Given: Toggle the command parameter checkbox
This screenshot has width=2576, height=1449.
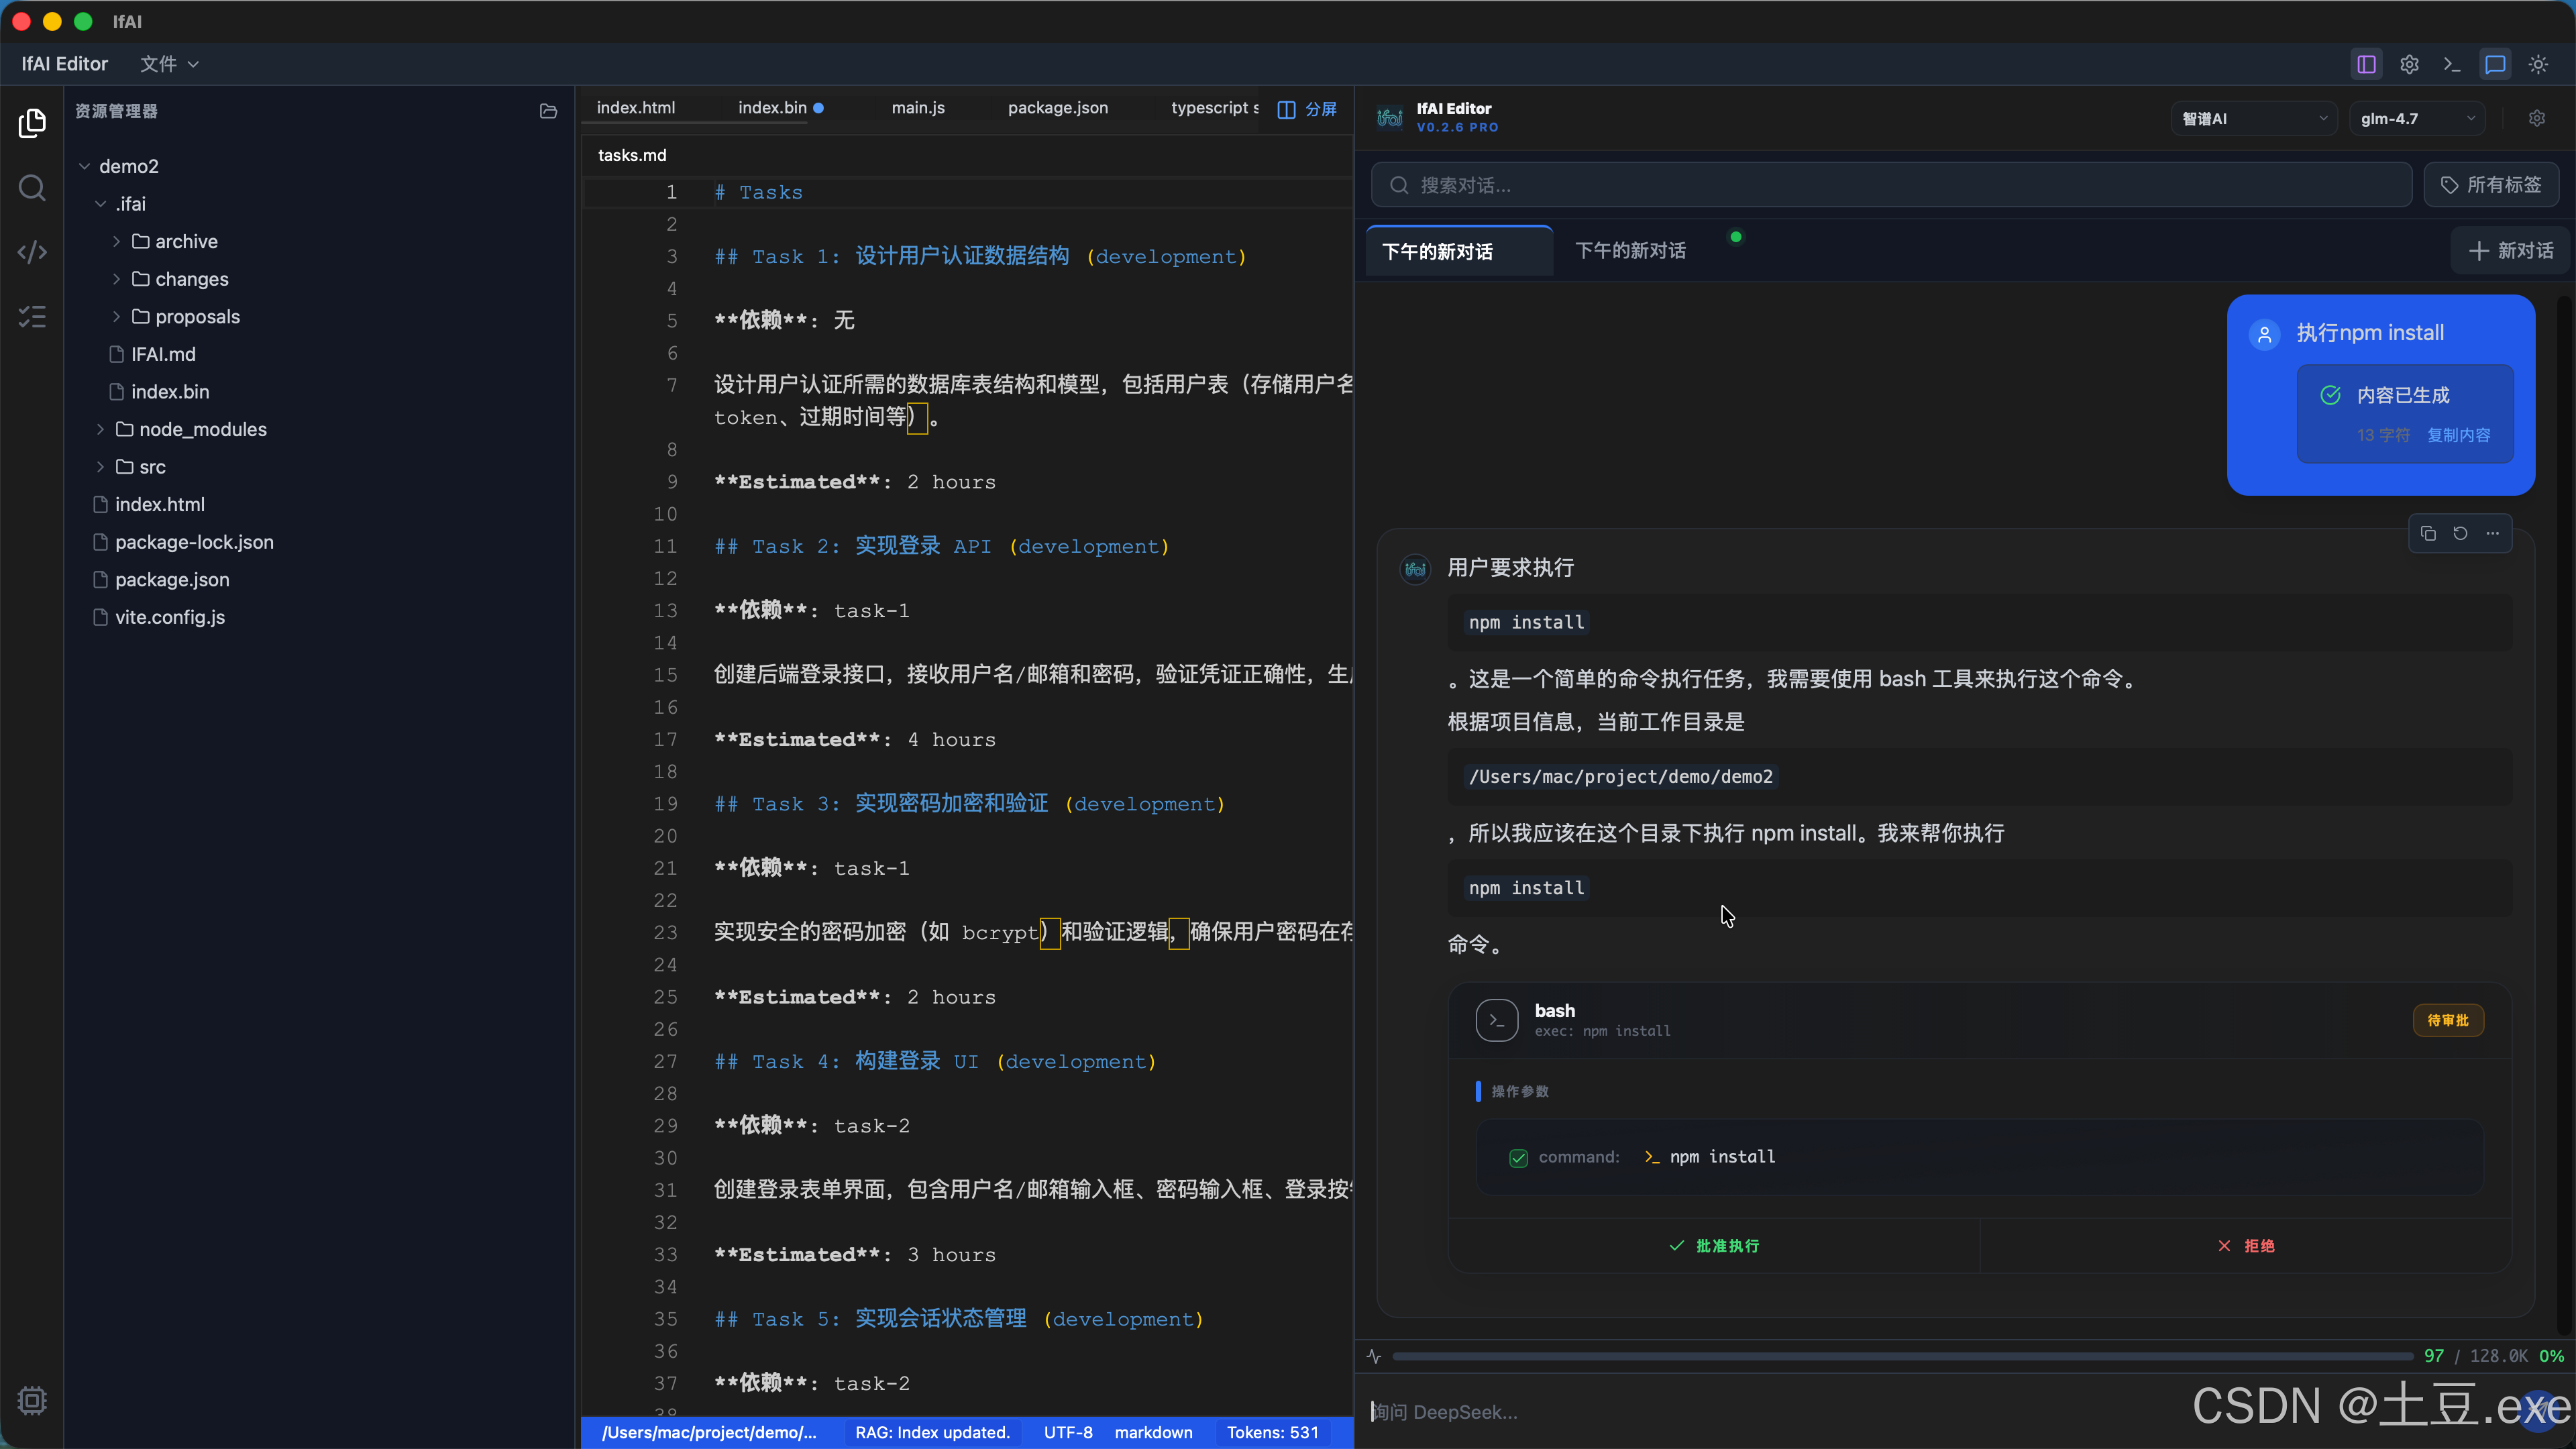Looking at the screenshot, I should coord(1518,1157).
